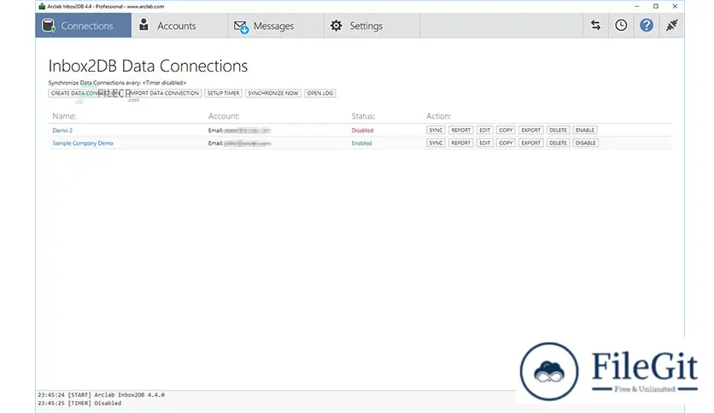Sync the Demo 2 connection
Screen dimensions: 714x413
pyautogui.click(x=436, y=130)
